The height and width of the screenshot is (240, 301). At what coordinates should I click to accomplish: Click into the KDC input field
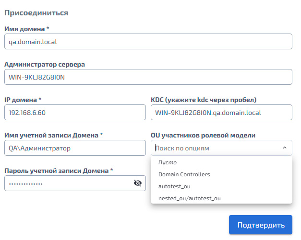[221, 113]
